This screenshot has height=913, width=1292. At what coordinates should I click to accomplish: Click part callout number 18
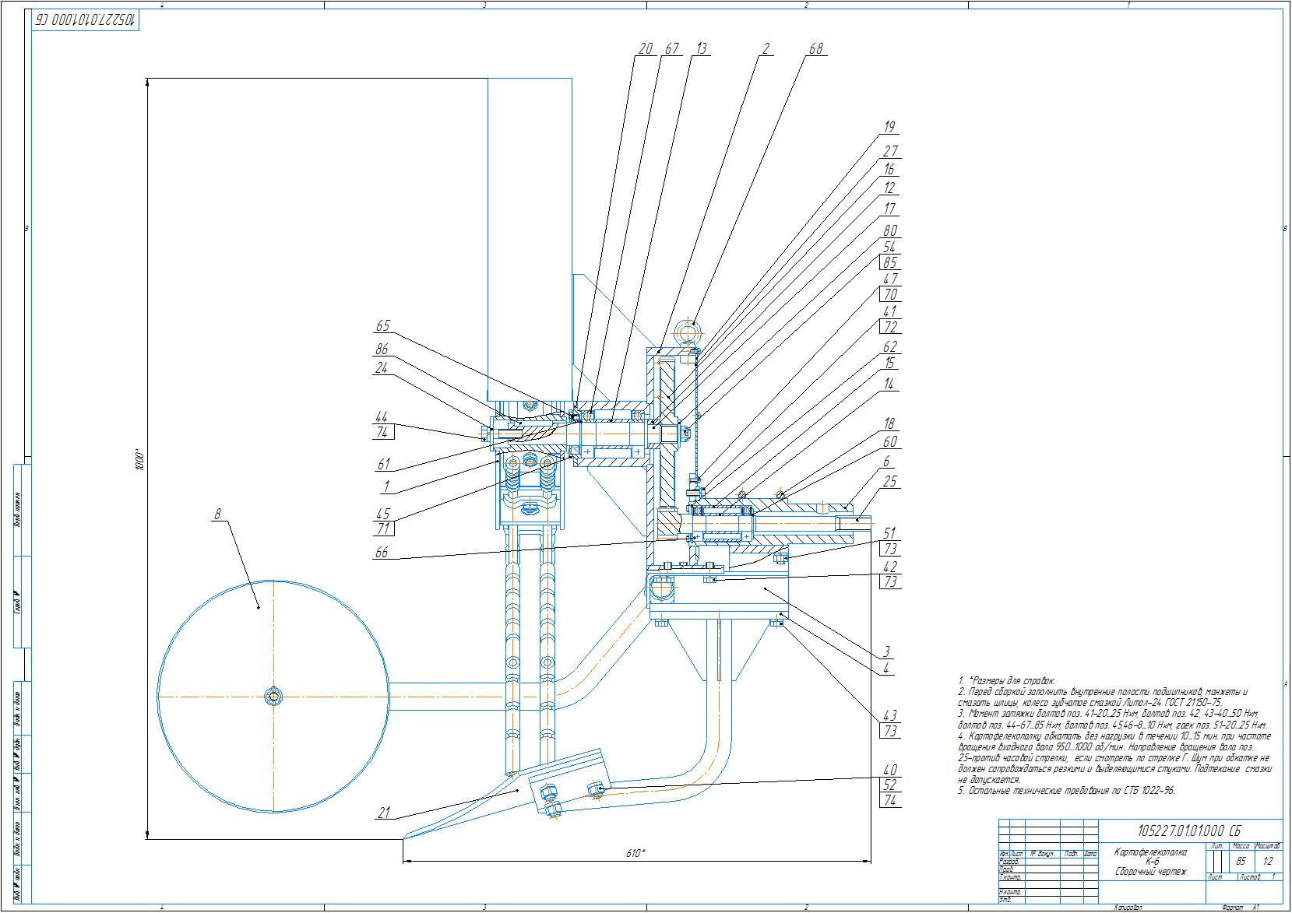click(888, 423)
